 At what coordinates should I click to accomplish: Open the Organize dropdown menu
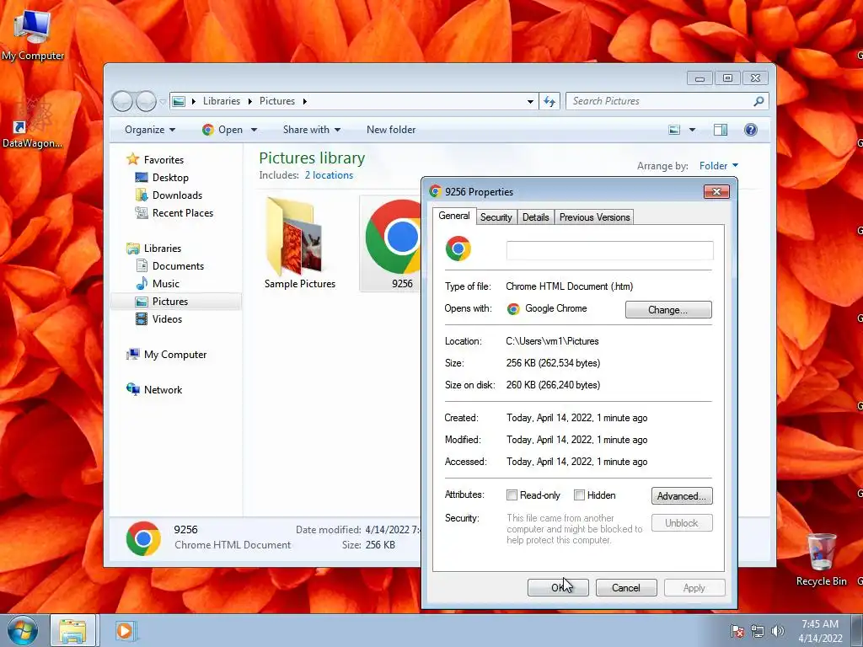[150, 130]
